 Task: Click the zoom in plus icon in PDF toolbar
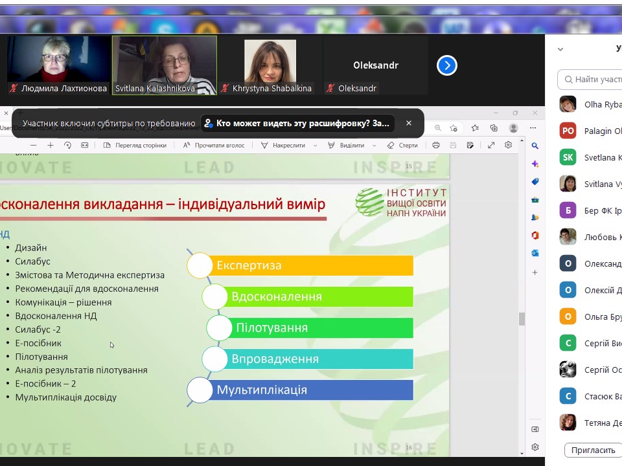click(x=51, y=146)
